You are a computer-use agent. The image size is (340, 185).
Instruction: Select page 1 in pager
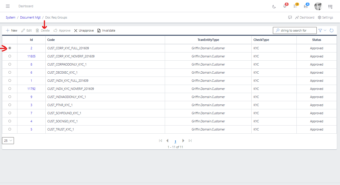click(x=175, y=142)
